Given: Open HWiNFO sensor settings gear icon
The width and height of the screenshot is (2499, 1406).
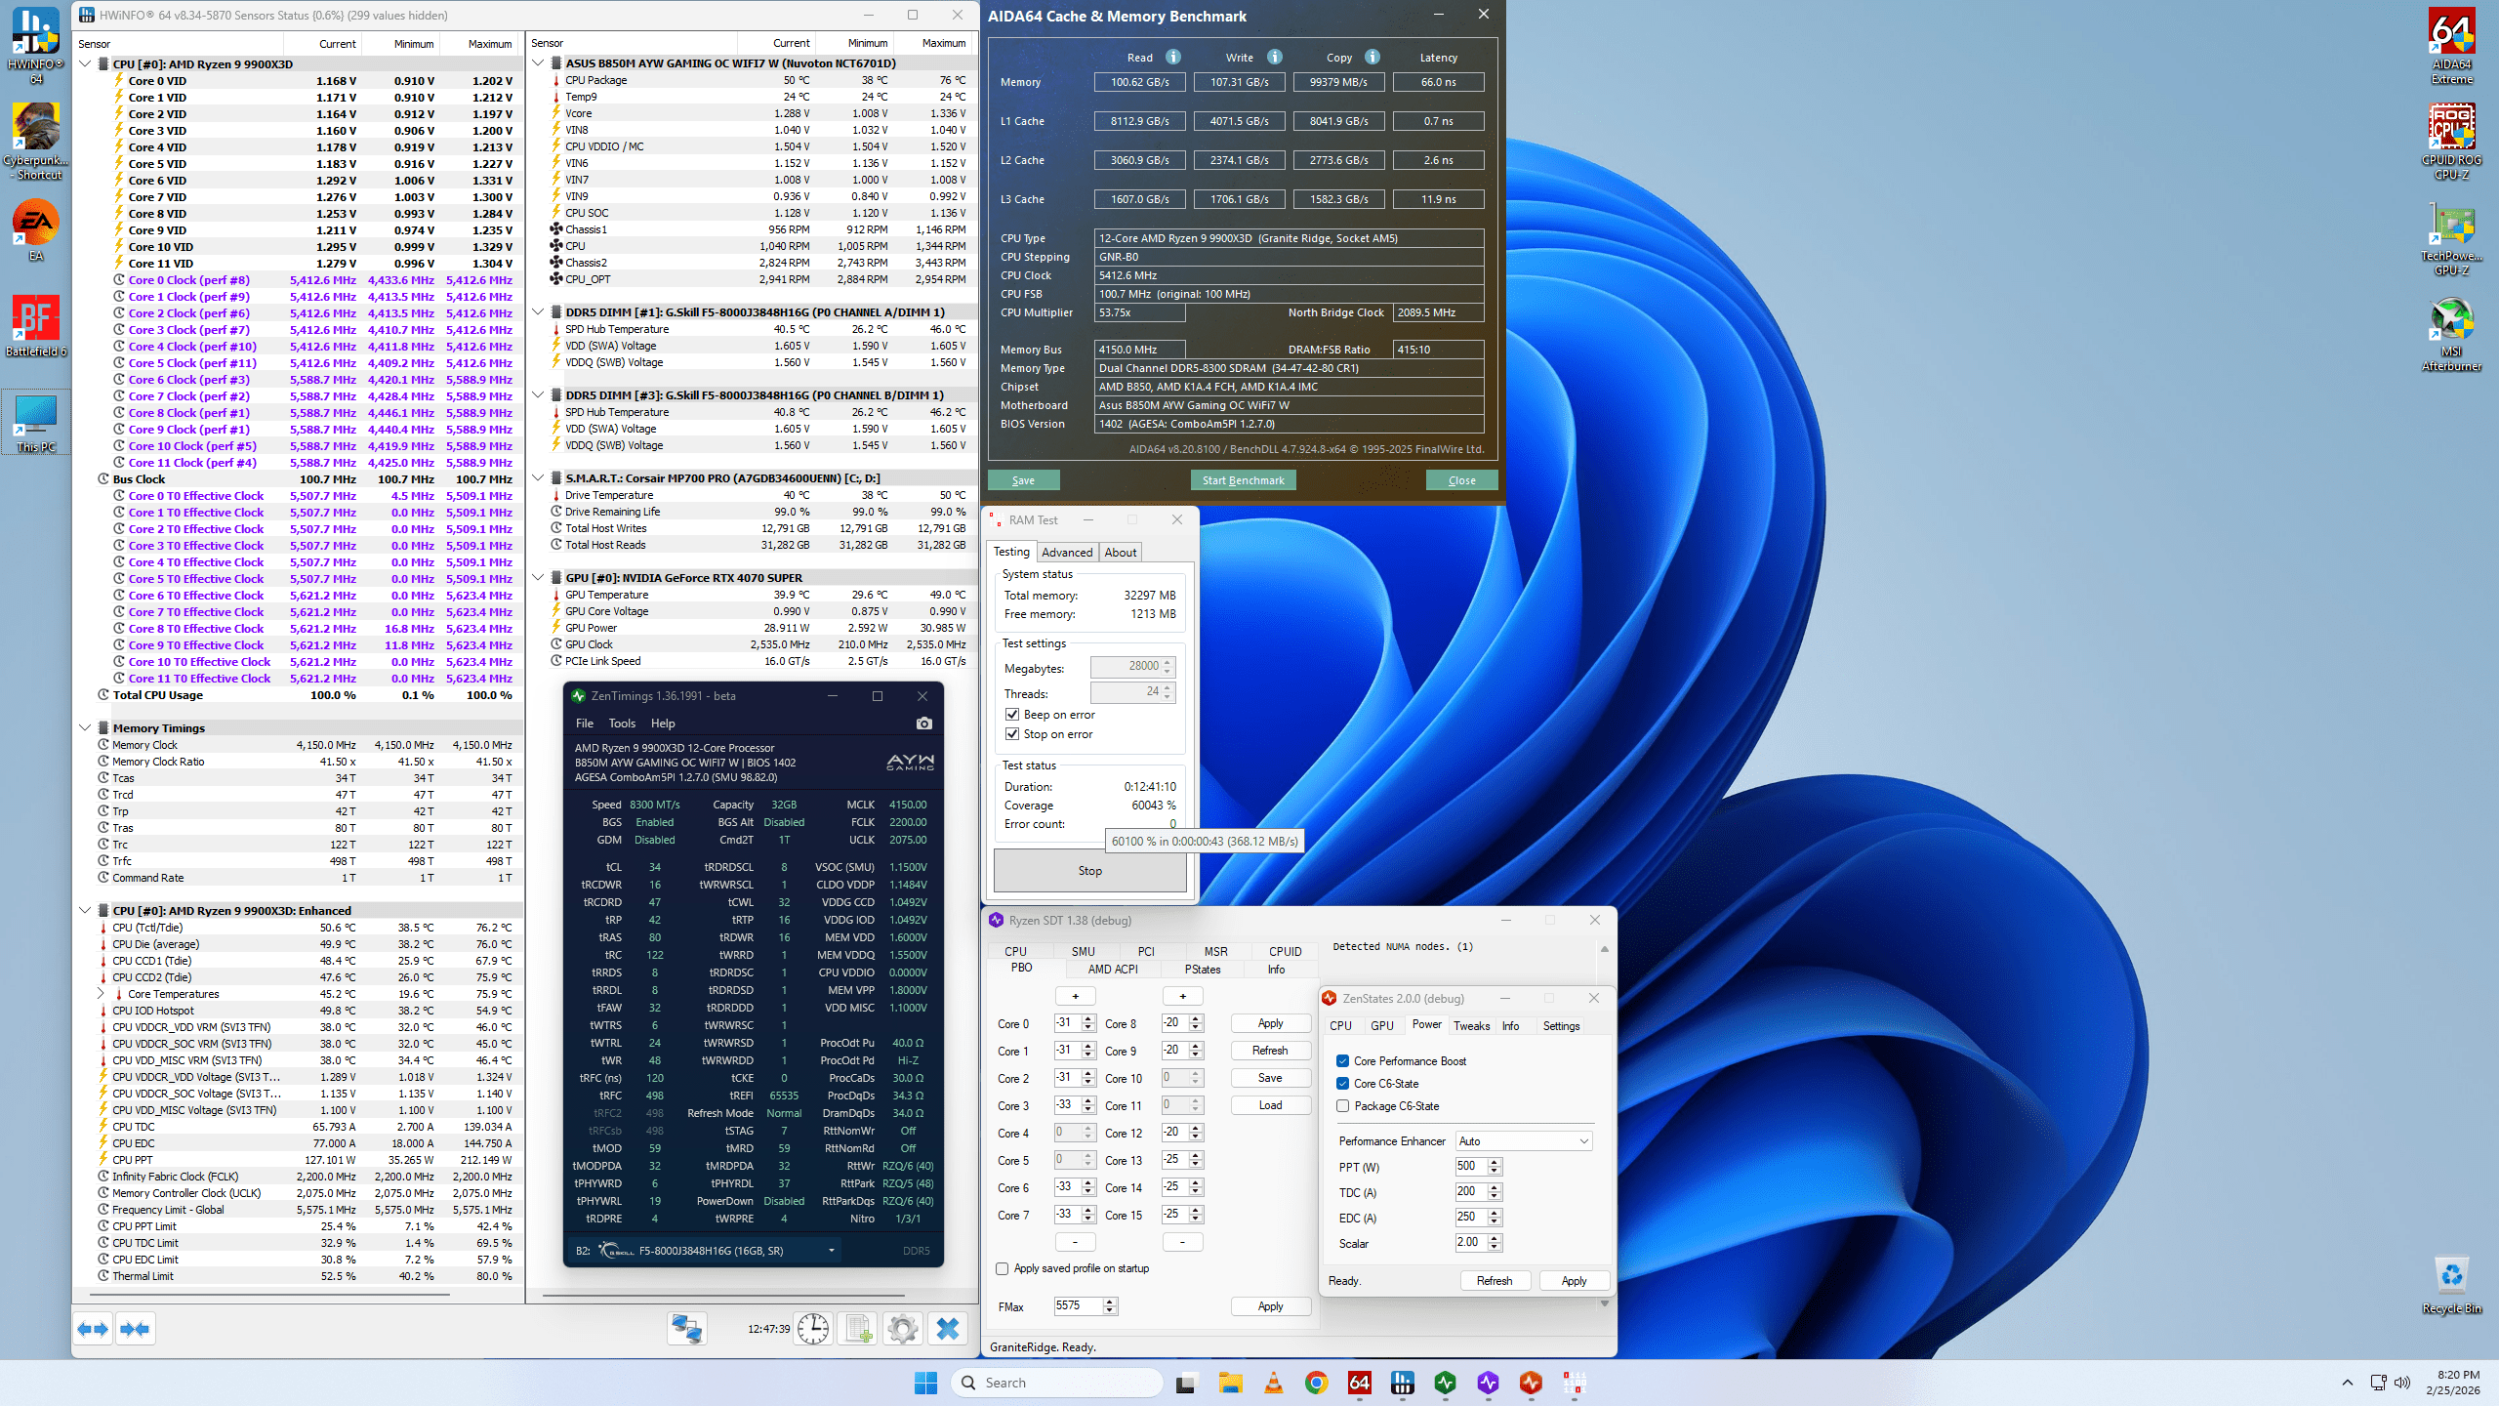Looking at the screenshot, I should pos(903,1329).
